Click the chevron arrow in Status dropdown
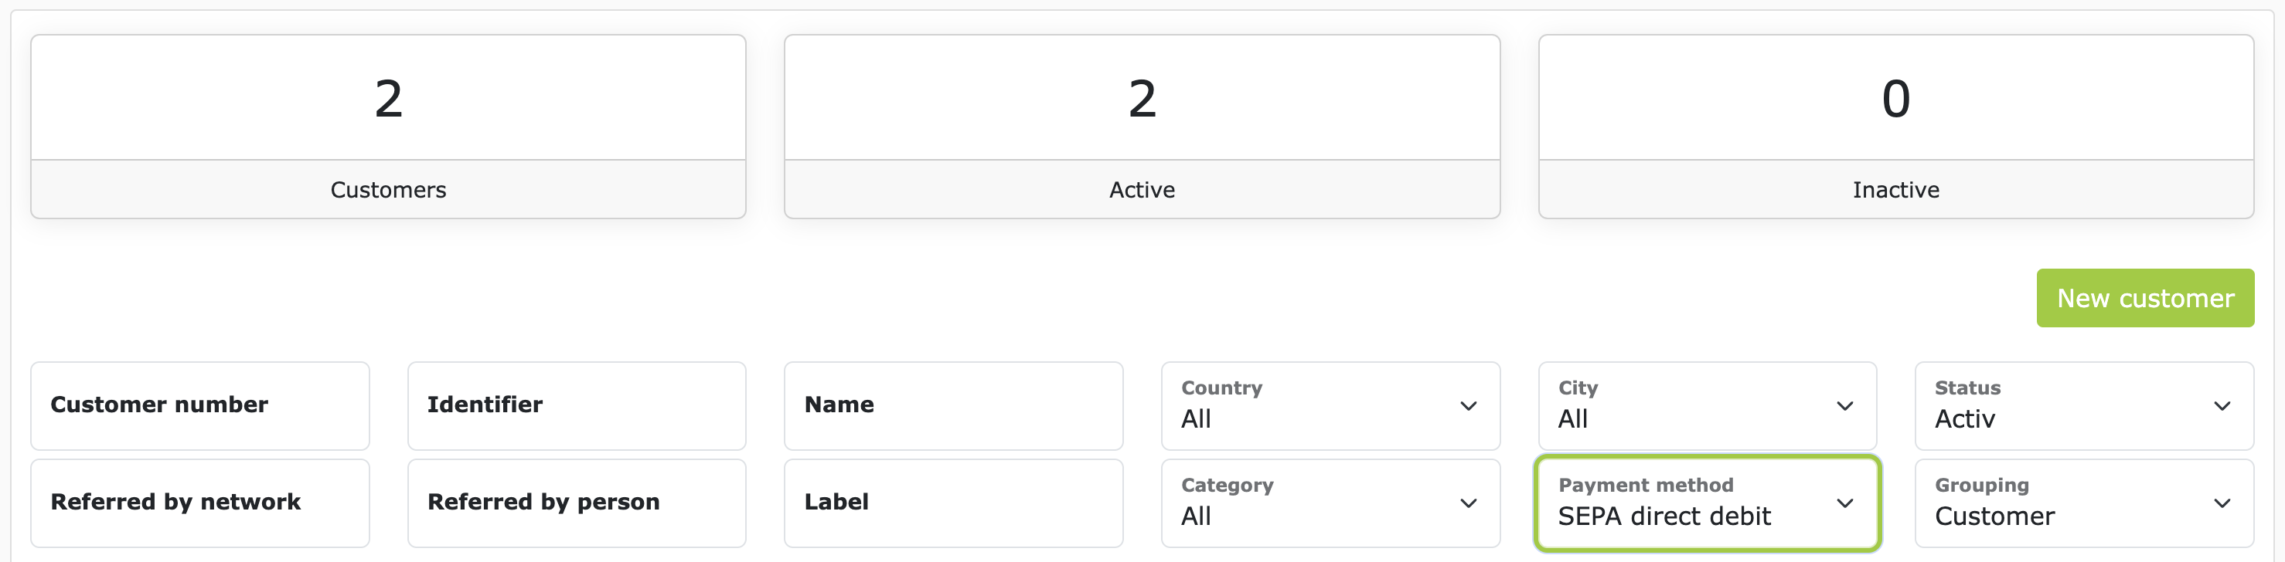 tap(2221, 406)
